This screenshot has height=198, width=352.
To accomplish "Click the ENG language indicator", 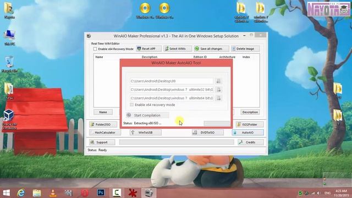I will 327,193.
